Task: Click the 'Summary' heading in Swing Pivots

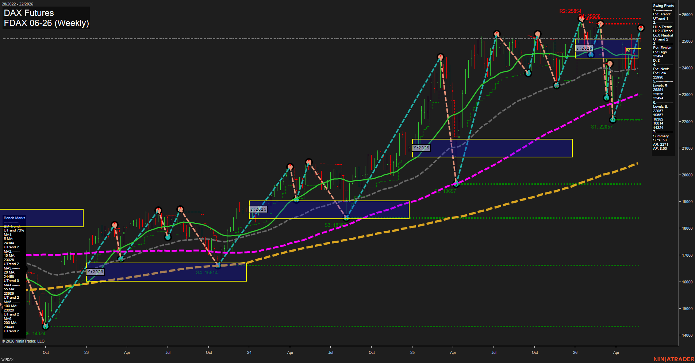Action: coord(661,136)
